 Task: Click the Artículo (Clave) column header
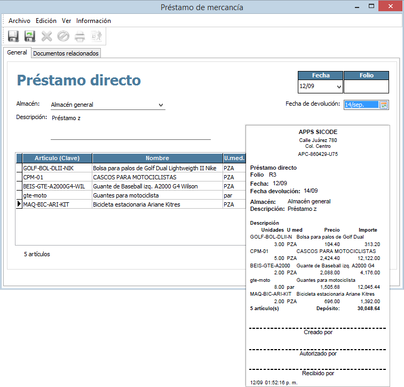click(x=57, y=158)
